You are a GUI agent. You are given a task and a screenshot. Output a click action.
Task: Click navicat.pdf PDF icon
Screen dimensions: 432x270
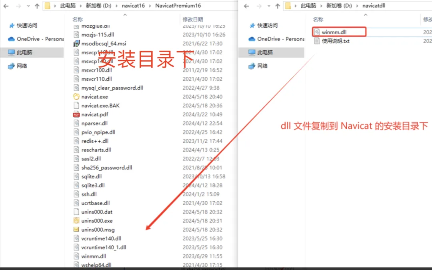76,114
